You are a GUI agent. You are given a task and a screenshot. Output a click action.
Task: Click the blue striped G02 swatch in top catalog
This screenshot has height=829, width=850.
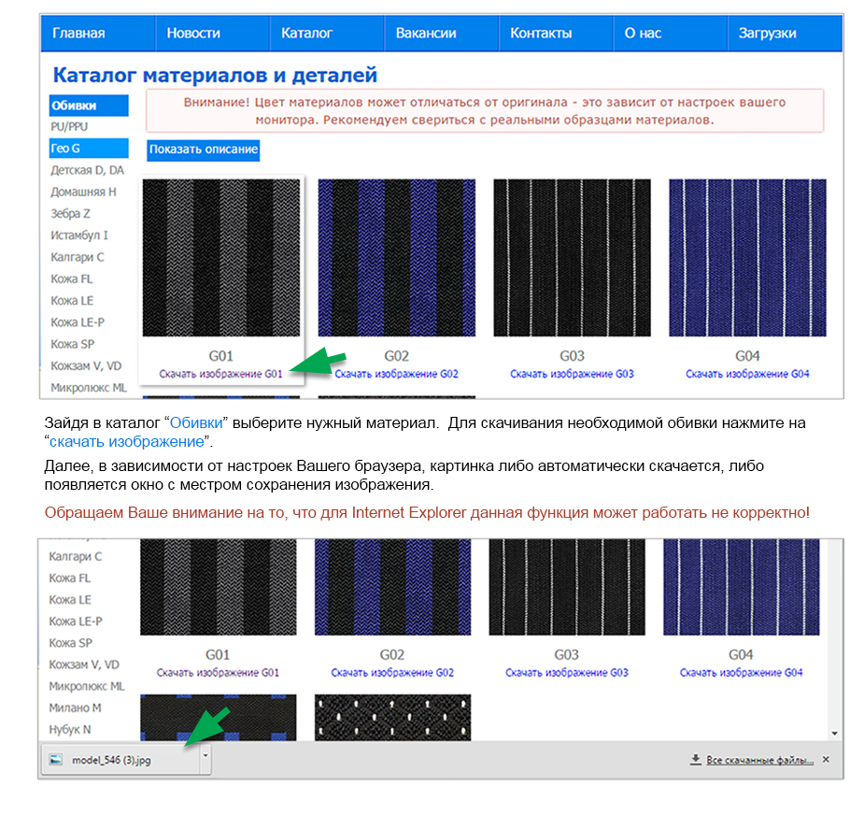[x=397, y=258]
